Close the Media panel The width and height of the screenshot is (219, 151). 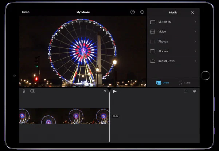coord(193,13)
